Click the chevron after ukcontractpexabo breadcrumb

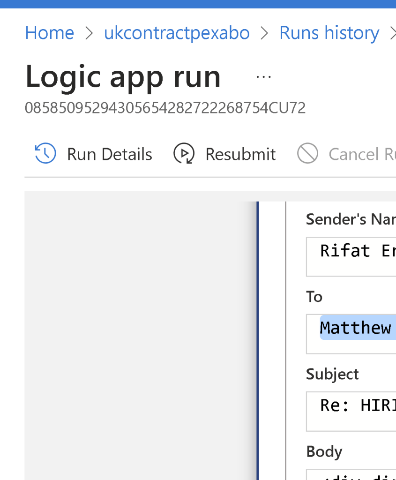264,33
